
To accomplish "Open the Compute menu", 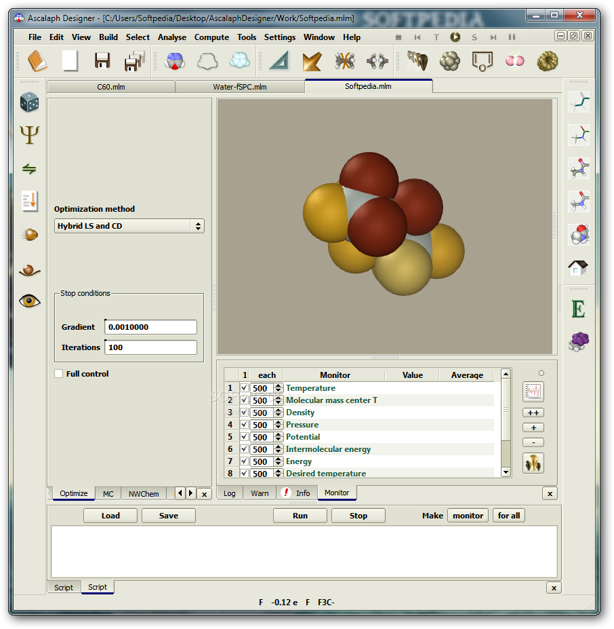I will pos(211,37).
